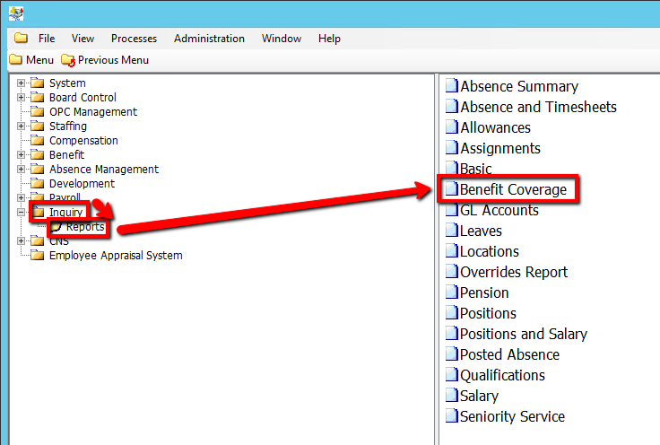Click the document icon beside Salary
Screen dimensions: 660x445
coord(452,397)
